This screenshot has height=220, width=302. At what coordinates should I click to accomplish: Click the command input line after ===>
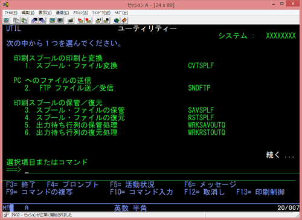tap(162, 170)
